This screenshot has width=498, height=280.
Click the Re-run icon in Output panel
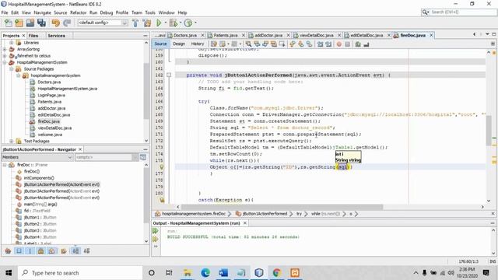[x=156, y=231]
